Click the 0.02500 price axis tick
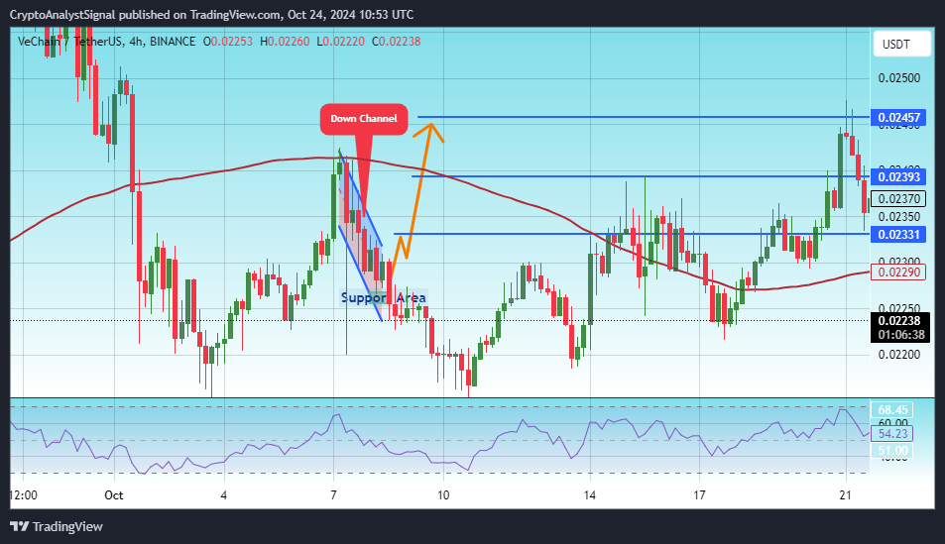The height and width of the screenshot is (544, 945). tap(898, 78)
